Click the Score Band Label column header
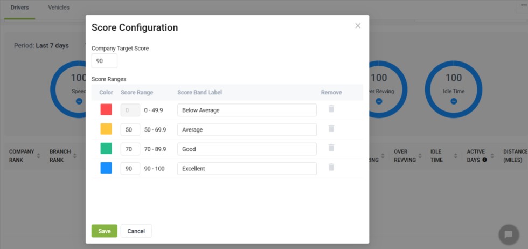Screen dimensions: 528x249 tap(200, 92)
